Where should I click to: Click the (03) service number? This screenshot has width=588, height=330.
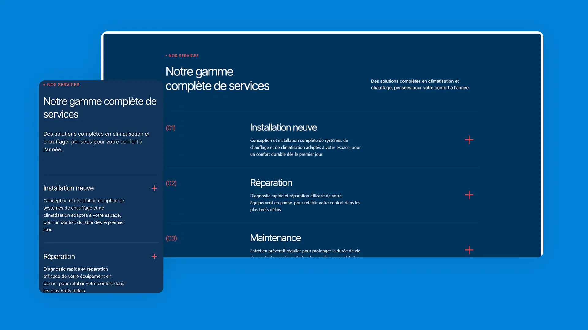[171, 238]
